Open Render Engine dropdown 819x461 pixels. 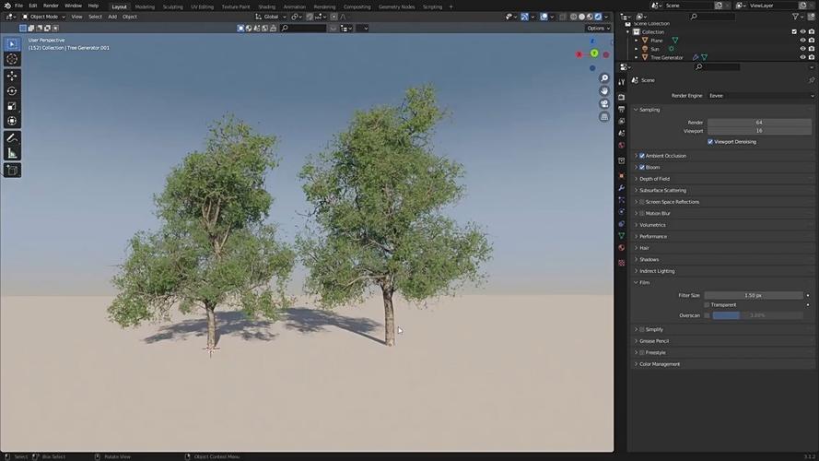761,96
